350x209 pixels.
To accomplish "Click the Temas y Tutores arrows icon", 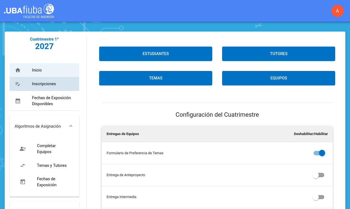I will point(23,165).
